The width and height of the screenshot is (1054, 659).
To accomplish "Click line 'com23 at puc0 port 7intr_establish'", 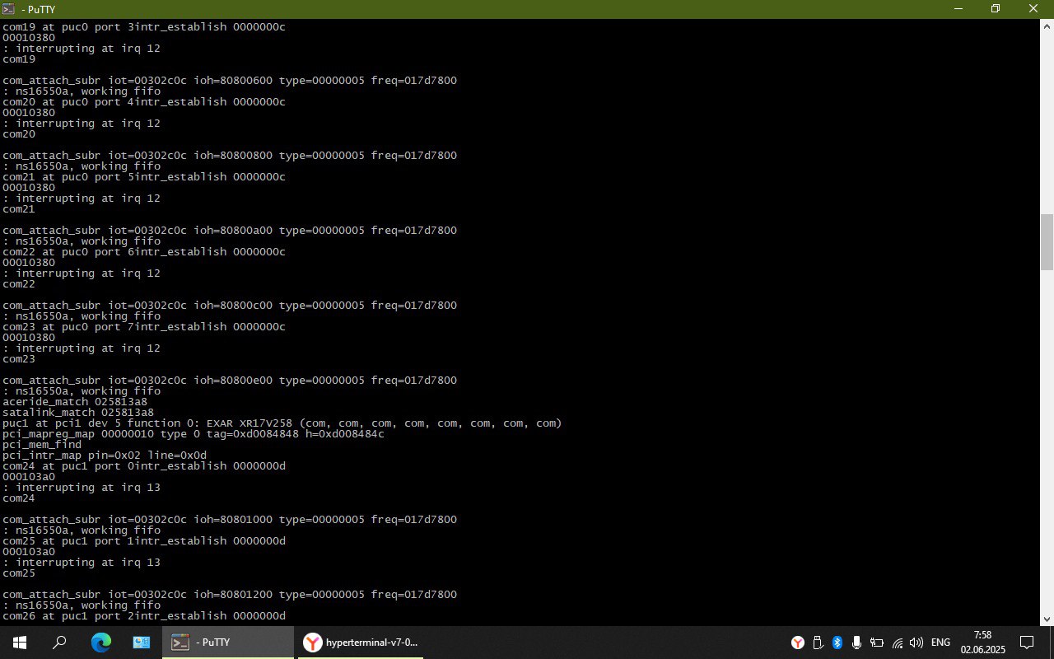I will (x=144, y=327).
